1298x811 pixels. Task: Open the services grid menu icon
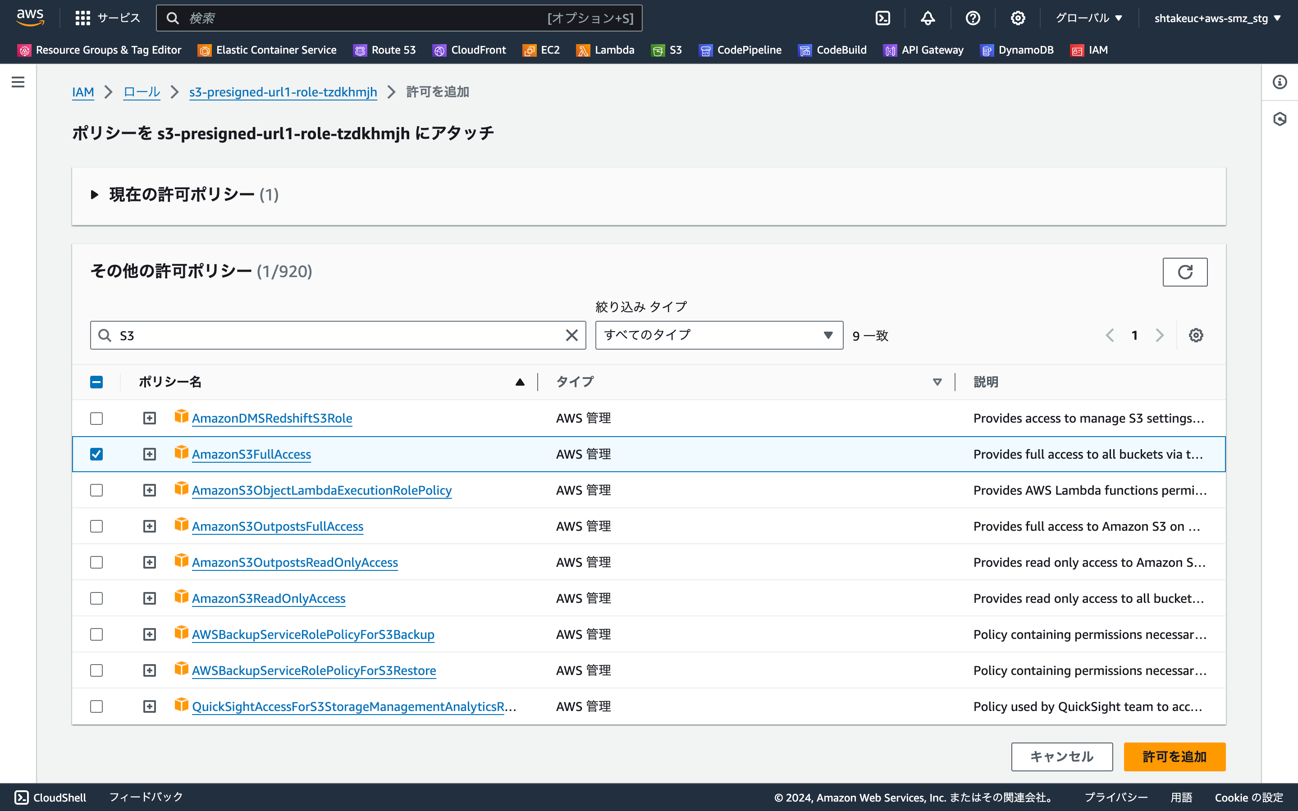[x=82, y=18]
